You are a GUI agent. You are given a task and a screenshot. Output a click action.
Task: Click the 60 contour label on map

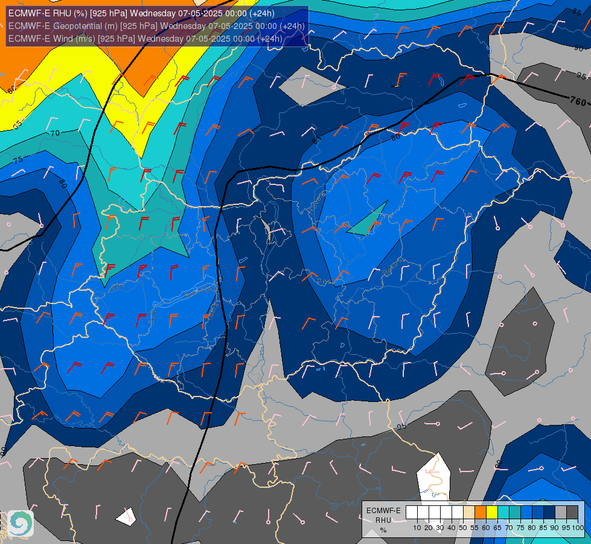(x=11, y=89)
